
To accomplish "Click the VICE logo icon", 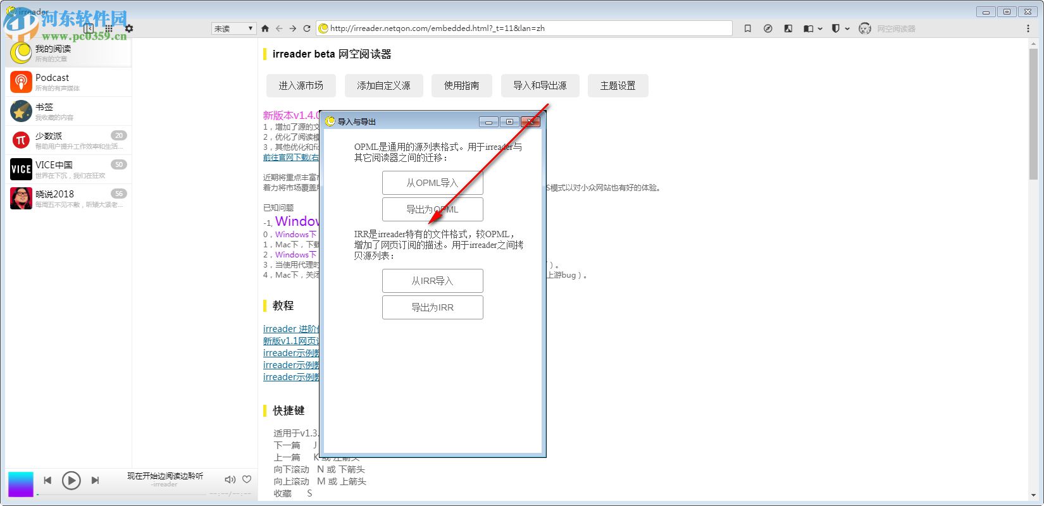I will [21, 170].
